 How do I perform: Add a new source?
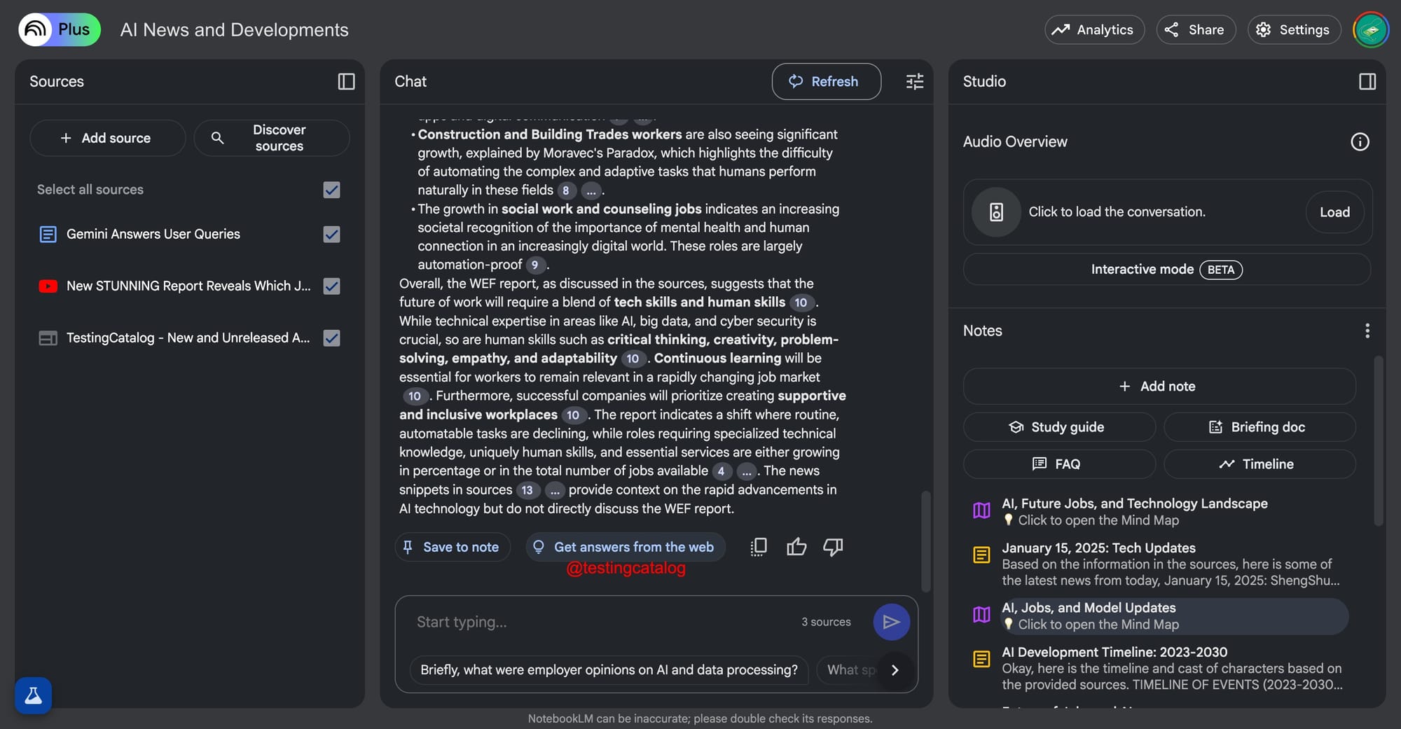[107, 138]
